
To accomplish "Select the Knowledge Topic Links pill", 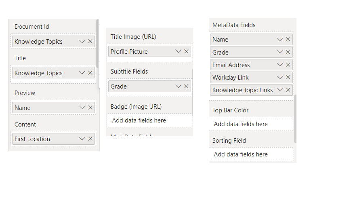I will click(x=251, y=90).
